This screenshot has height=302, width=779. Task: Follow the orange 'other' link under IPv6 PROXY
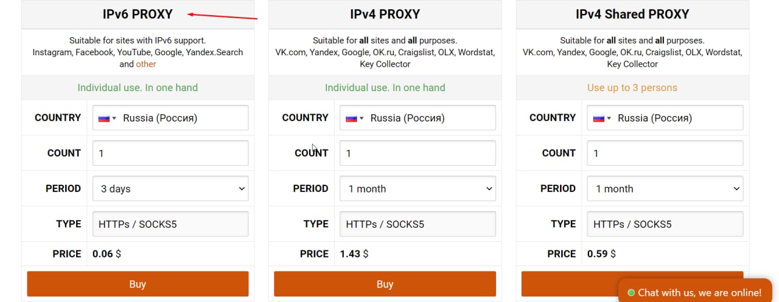tap(146, 64)
